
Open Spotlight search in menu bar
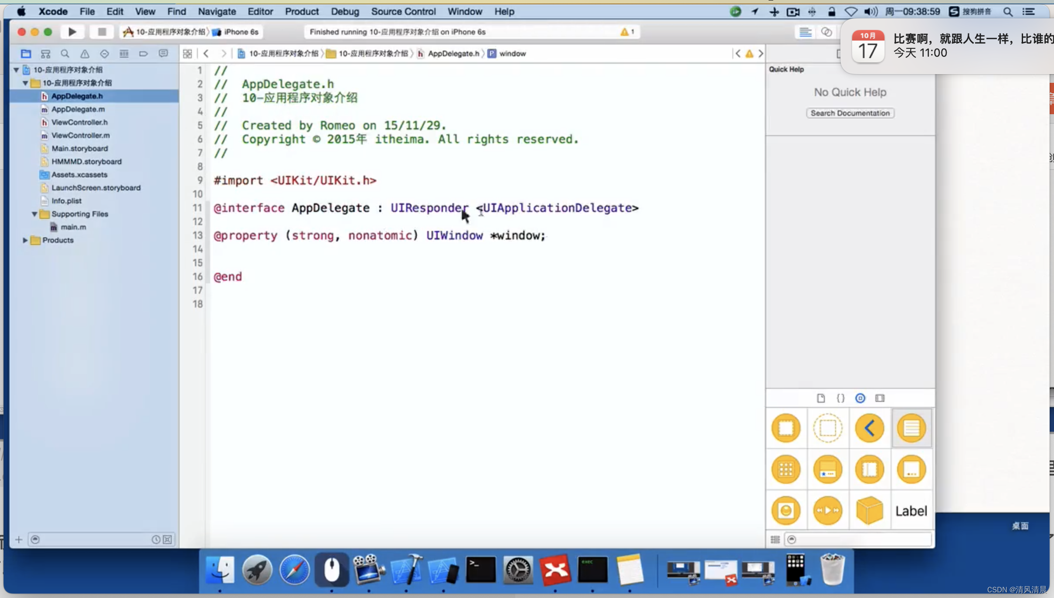(x=1007, y=11)
